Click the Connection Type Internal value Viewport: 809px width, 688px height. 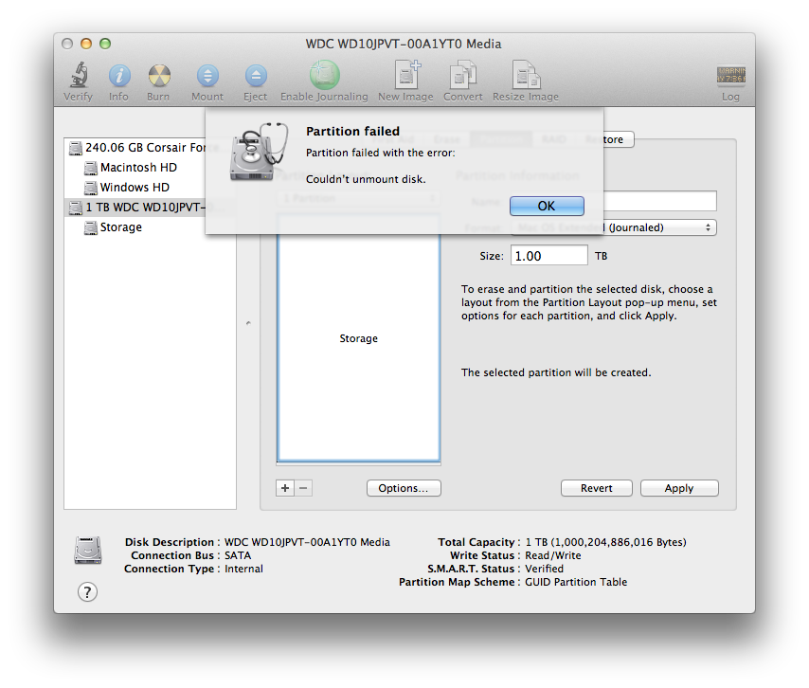[x=244, y=569]
